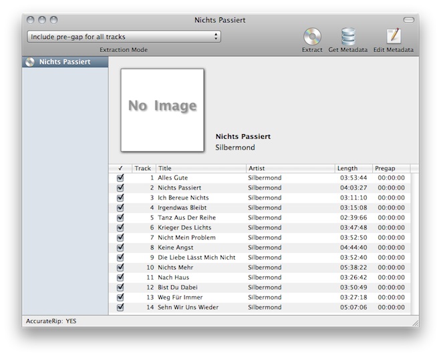Click the No Image album art placeholder
Viewport: 441px width, 357px height.
point(162,109)
